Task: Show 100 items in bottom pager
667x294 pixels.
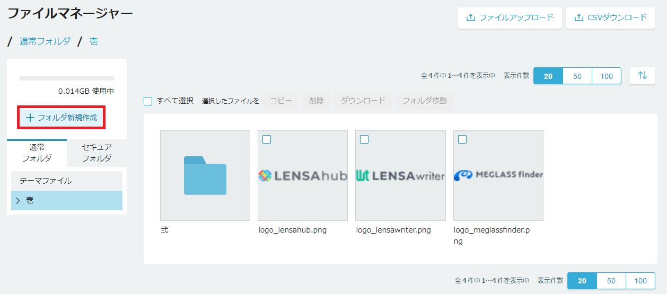Action: point(640,281)
